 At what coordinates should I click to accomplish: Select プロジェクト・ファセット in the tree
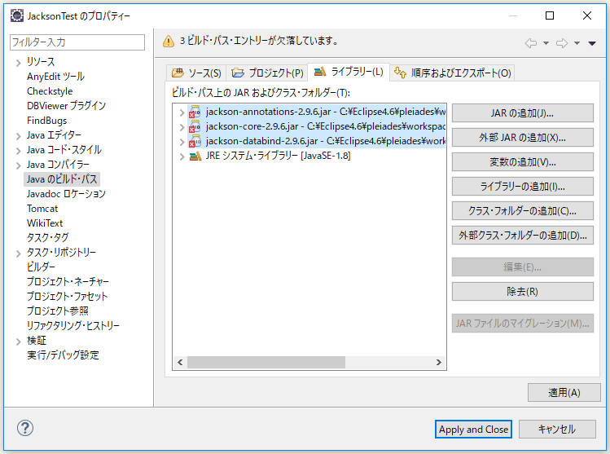coord(67,297)
